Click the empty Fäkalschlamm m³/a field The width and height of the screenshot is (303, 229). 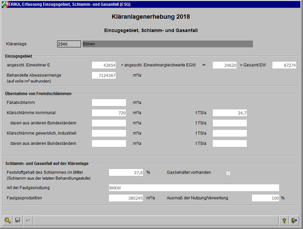(x=109, y=103)
